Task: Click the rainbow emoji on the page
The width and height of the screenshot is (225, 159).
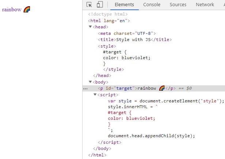Action: [x=27, y=9]
